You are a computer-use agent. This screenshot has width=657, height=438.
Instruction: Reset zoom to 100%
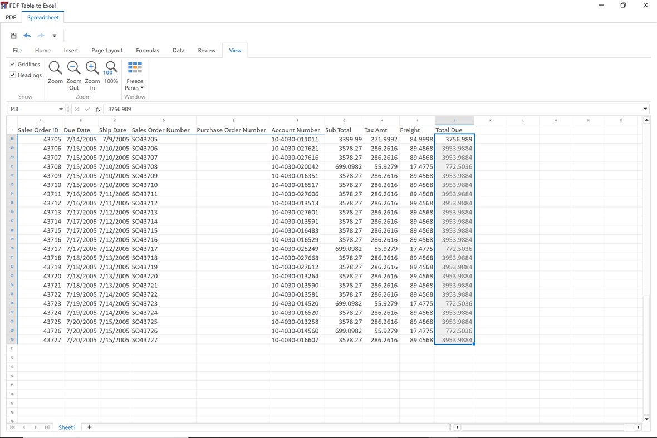point(111,73)
